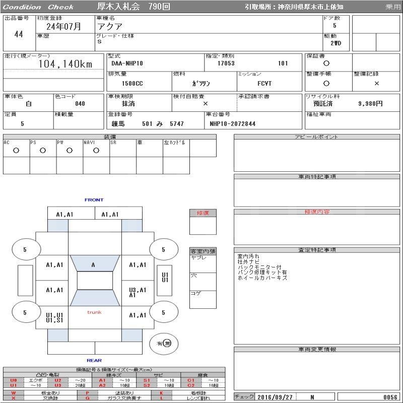Click the 'U0' legend code
The image size is (403, 403).
(14, 380)
